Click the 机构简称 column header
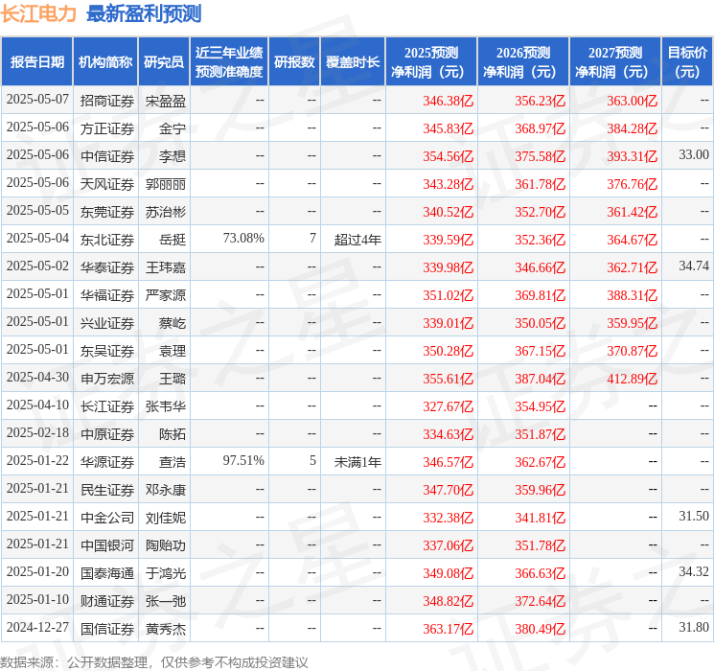 point(105,62)
